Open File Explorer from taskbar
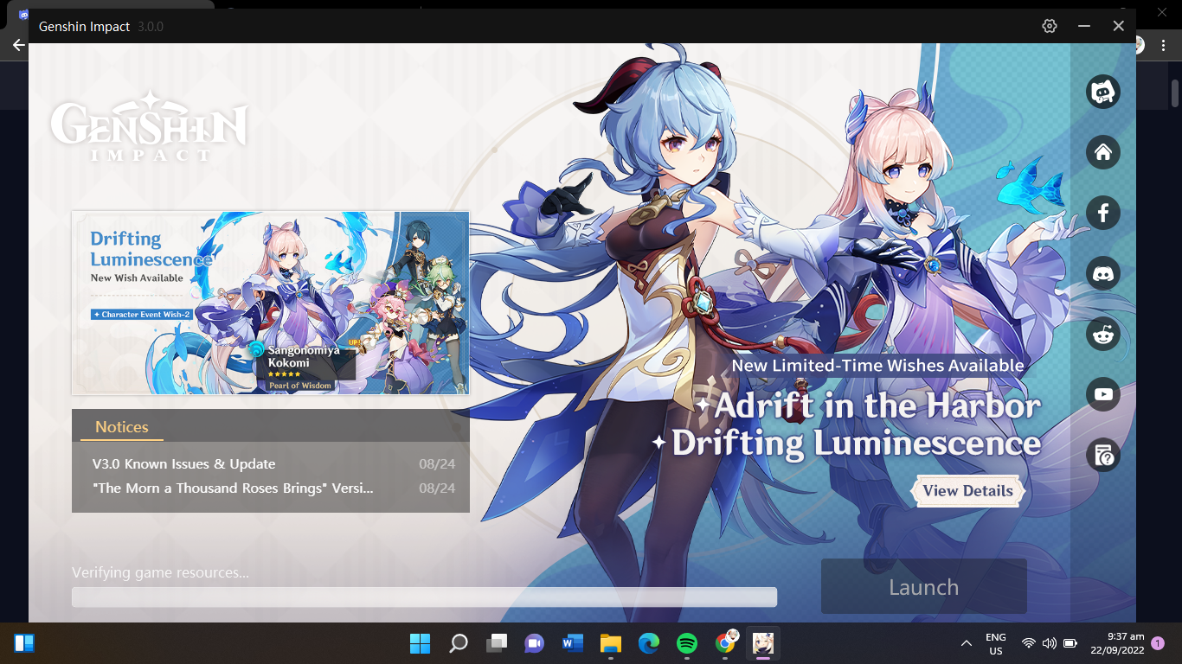1182x664 pixels. click(611, 643)
